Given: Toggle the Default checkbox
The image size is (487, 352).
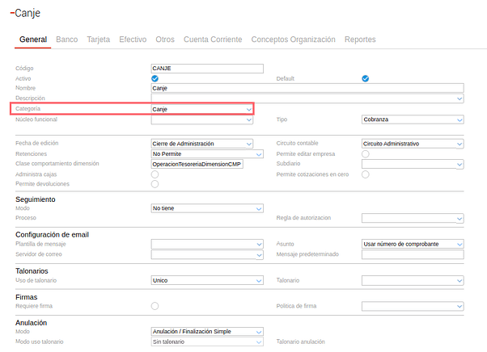Looking at the screenshot, I should (365, 78).
